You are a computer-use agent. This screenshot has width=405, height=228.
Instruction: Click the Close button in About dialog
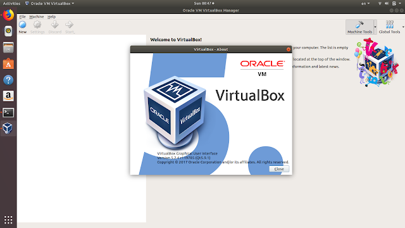pyautogui.click(x=279, y=169)
